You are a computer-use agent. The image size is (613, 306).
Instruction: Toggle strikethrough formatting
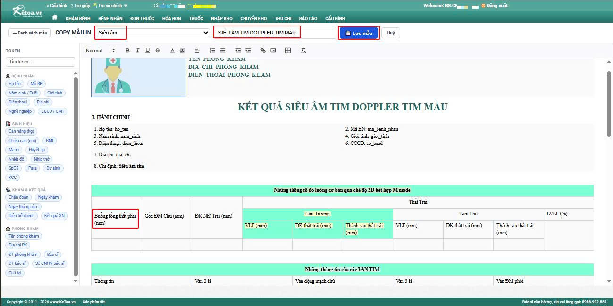coord(157,51)
